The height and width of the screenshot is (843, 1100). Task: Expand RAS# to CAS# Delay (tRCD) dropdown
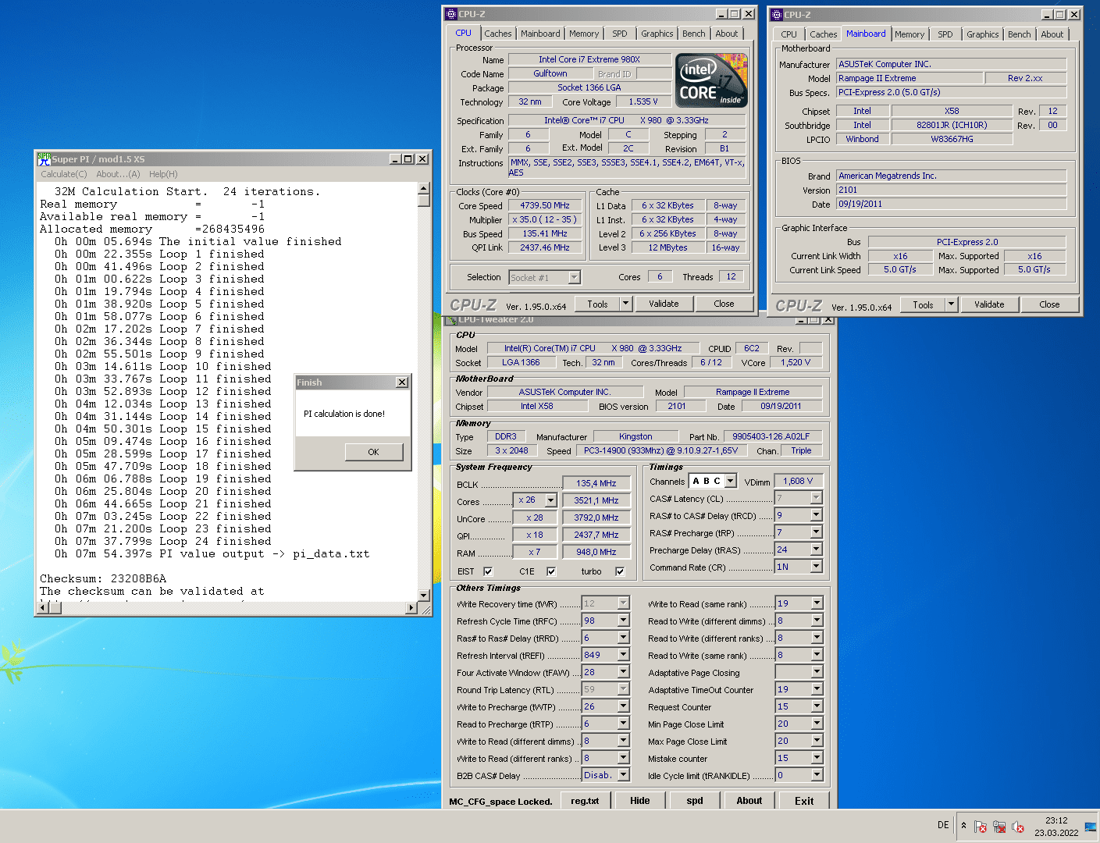point(817,515)
